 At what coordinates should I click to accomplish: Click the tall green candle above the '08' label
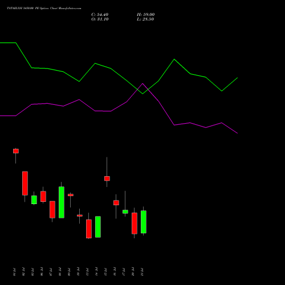[62, 202]
